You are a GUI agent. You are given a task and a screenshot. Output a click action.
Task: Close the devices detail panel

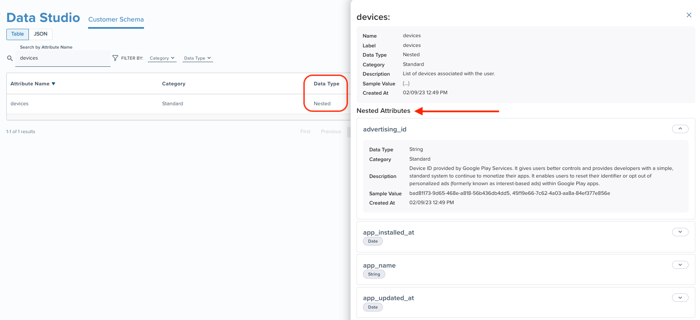pyautogui.click(x=689, y=15)
